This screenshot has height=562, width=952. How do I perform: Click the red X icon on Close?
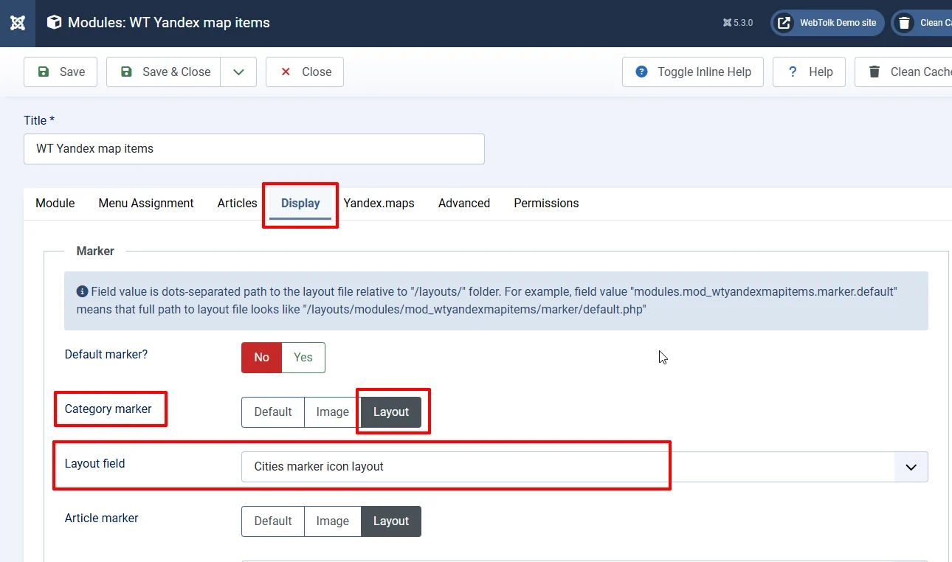pos(286,72)
